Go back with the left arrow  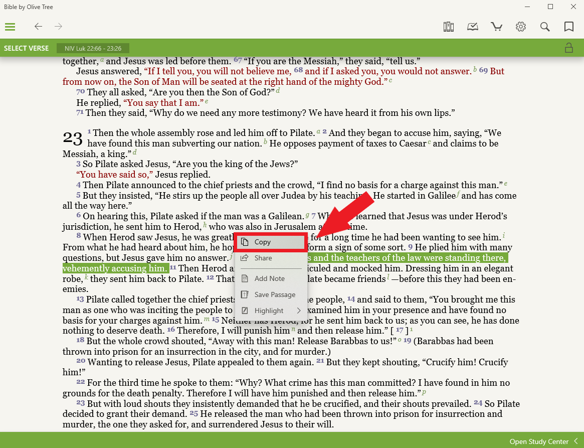(38, 27)
